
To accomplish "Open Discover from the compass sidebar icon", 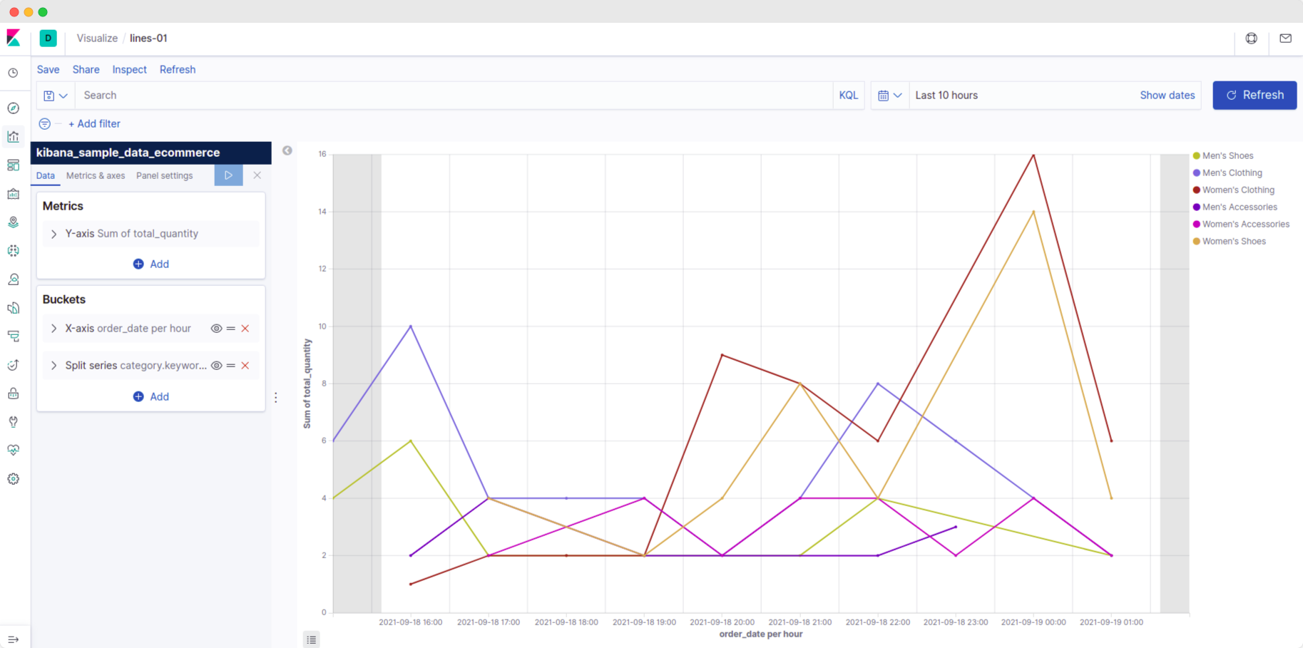I will tap(14, 108).
